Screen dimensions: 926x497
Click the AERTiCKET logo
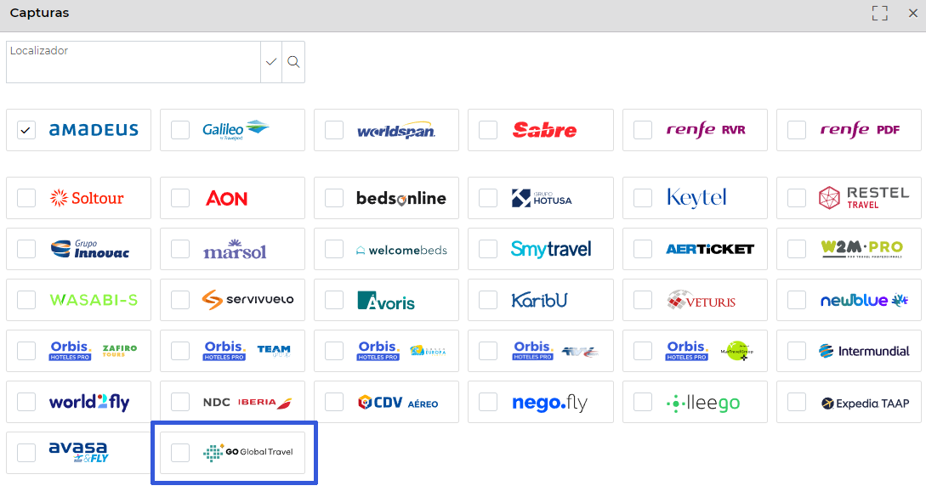click(710, 249)
